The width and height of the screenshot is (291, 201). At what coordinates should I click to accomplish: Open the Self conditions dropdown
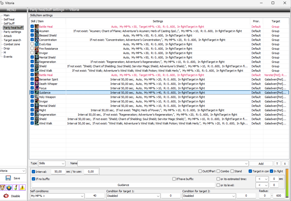(57, 196)
